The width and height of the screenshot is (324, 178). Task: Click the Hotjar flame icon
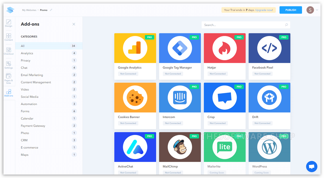[x=225, y=48]
